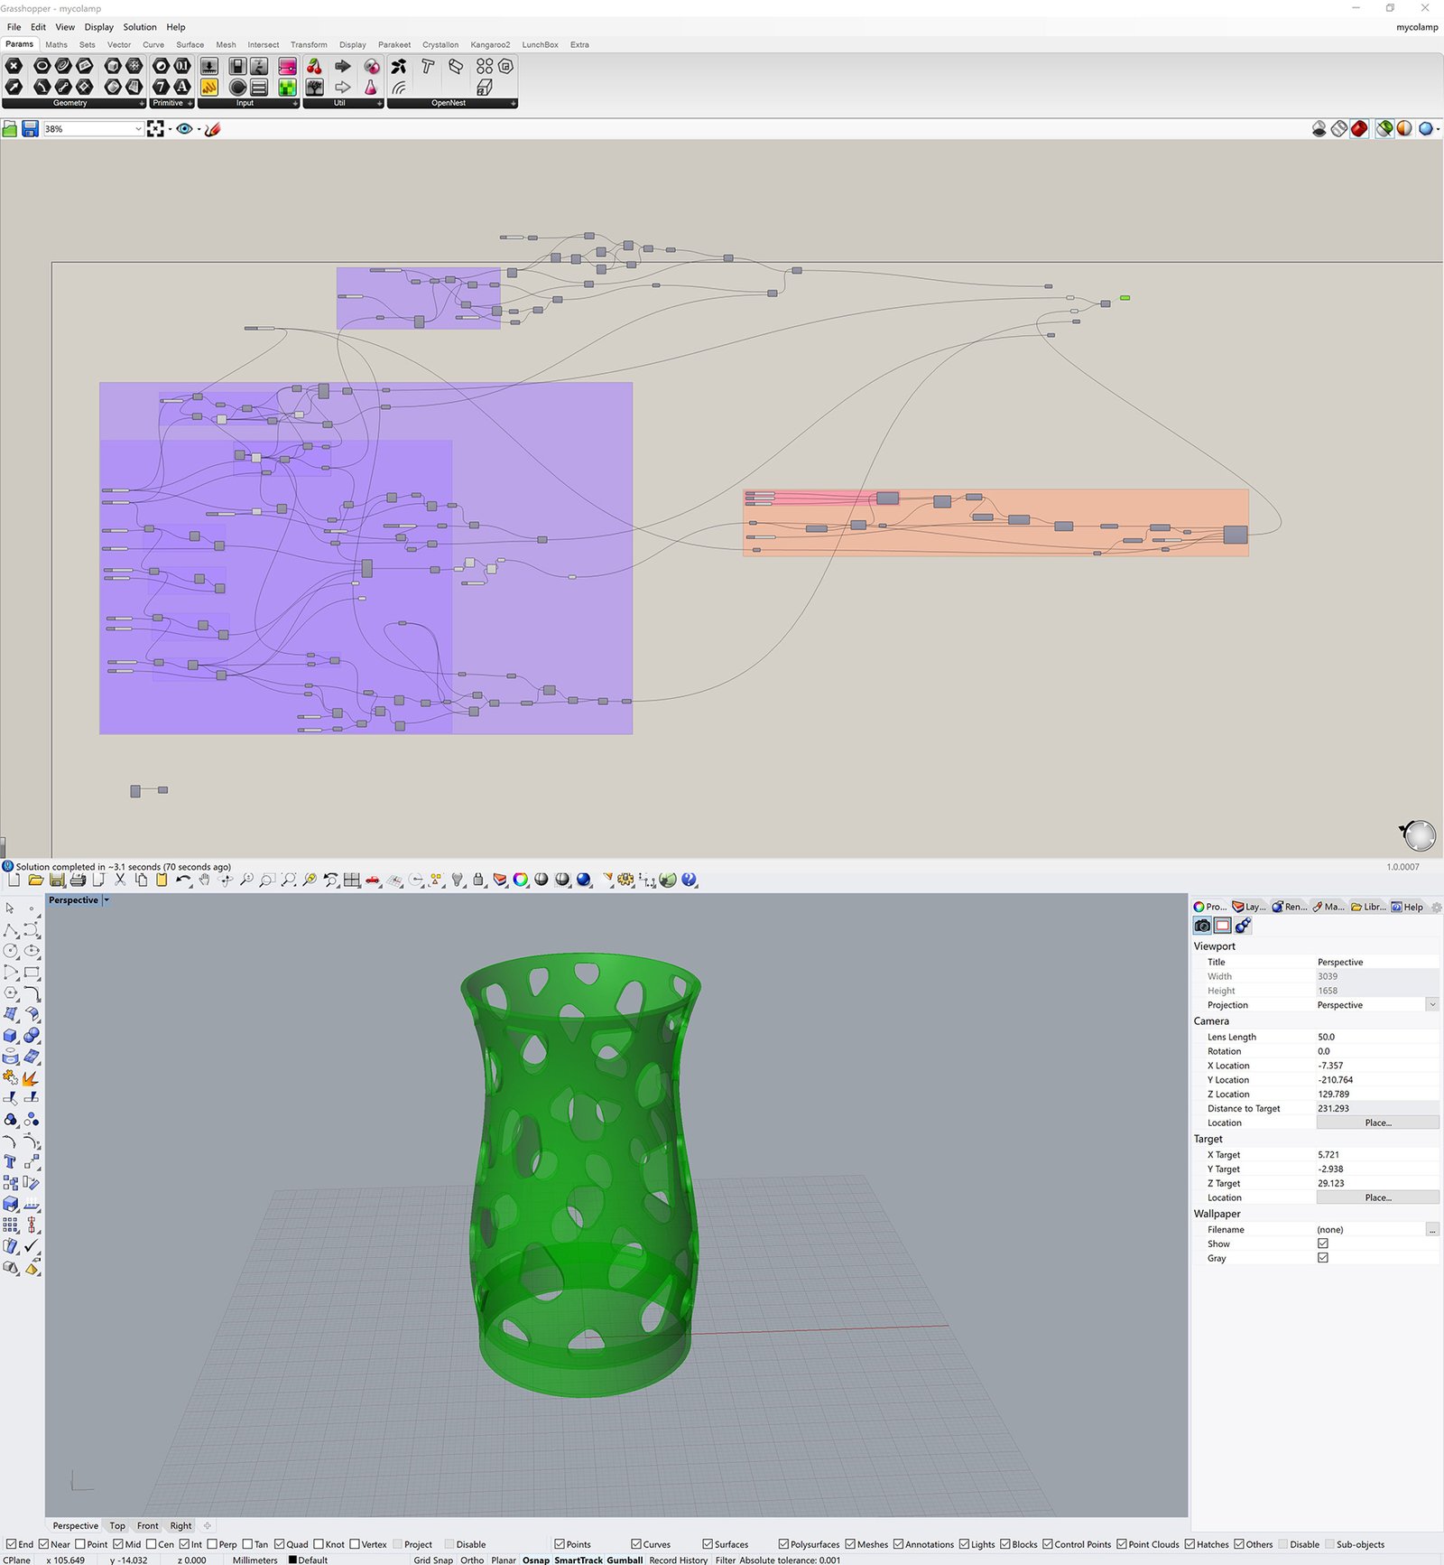This screenshot has height=1565, width=1444.
Task: Toggle Wallpaper Show checkbox
Action: pos(1323,1244)
